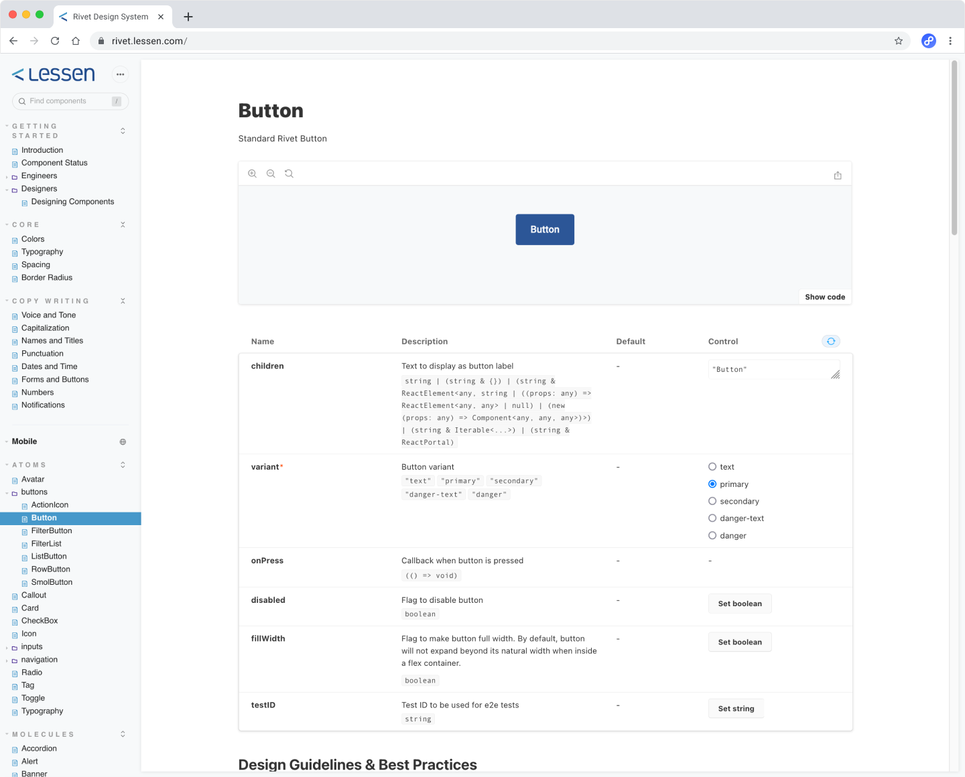The image size is (965, 777).
Task: Select the text variant radio option
Action: point(712,467)
